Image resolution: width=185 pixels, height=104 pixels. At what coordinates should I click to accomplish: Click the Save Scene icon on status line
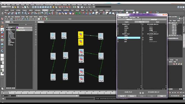[18, 7]
